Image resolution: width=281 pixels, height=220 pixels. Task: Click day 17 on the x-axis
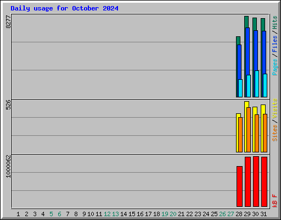pos(148,214)
